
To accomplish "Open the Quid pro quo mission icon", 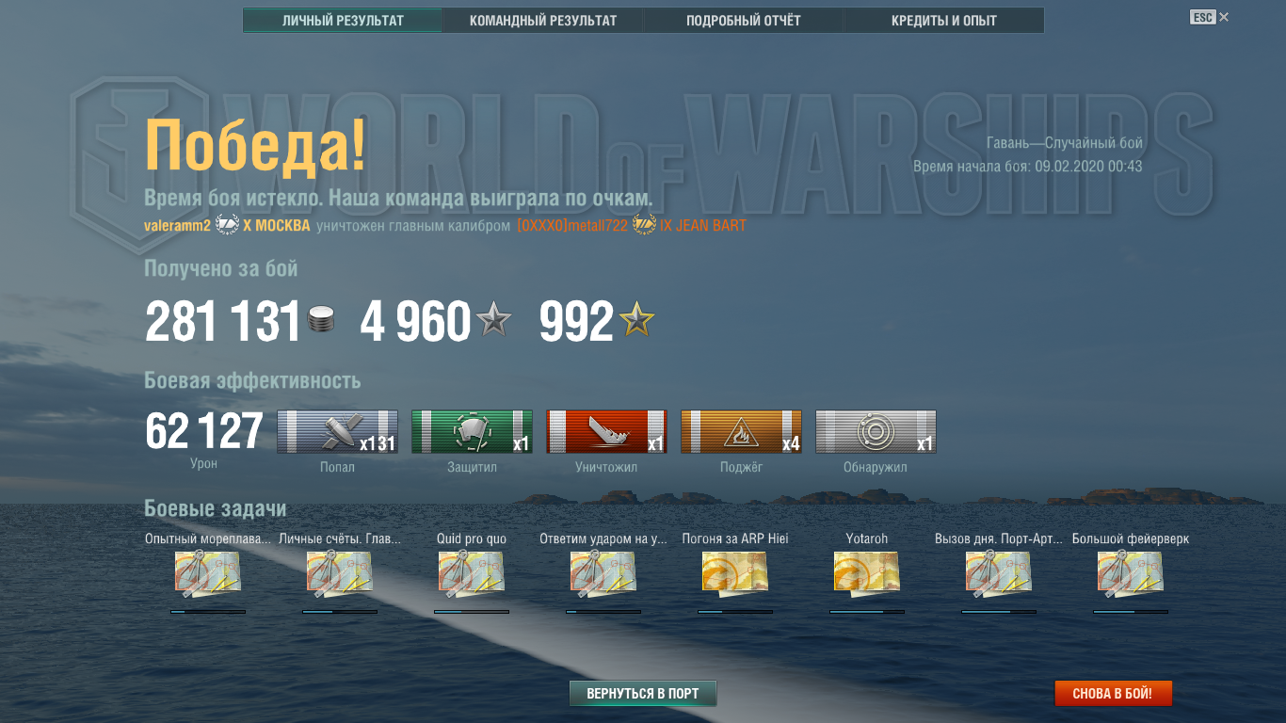I will click(x=472, y=573).
